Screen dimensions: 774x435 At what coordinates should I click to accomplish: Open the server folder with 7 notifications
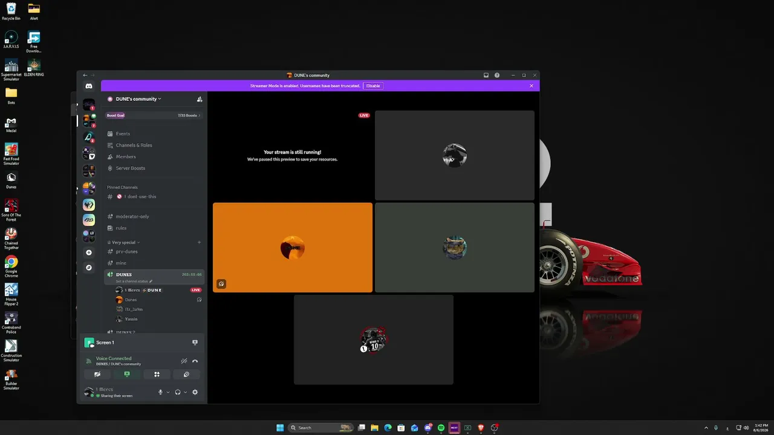[x=89, y=120]
